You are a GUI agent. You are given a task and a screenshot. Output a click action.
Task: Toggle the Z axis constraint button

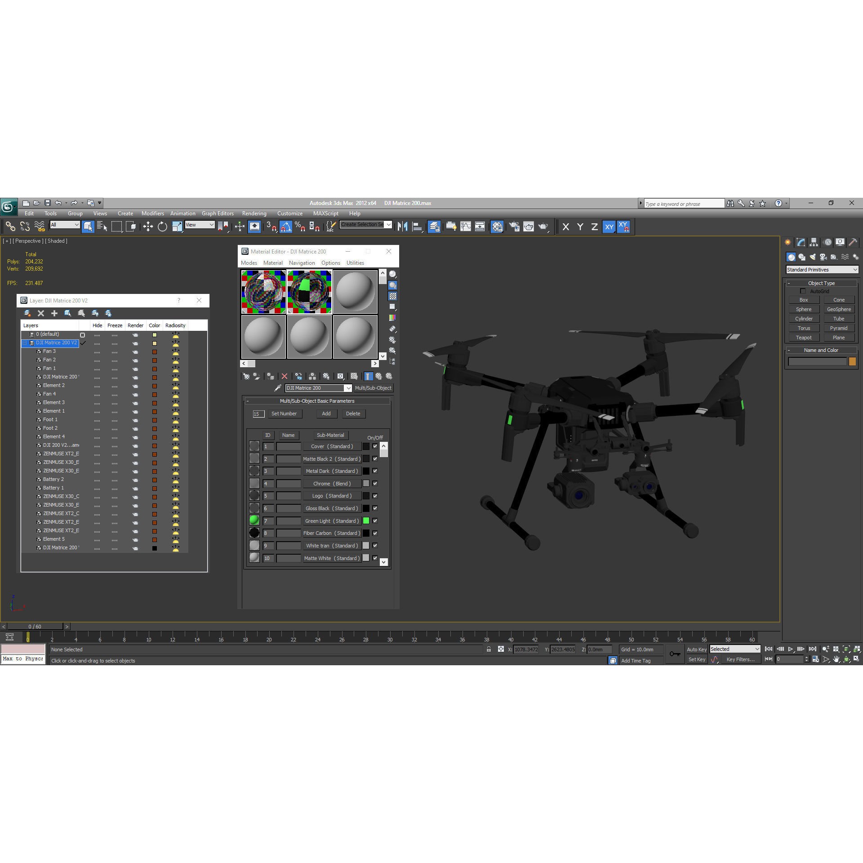[x=594, y=227]
